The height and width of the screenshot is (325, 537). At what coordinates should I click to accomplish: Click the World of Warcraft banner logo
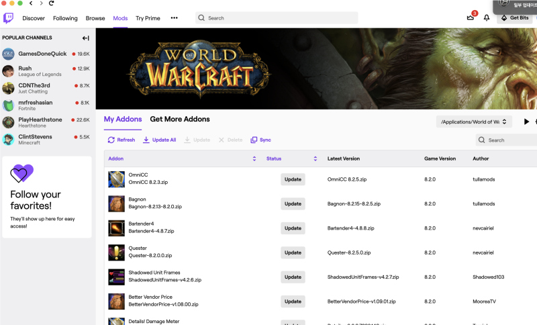tap(199, 68)
